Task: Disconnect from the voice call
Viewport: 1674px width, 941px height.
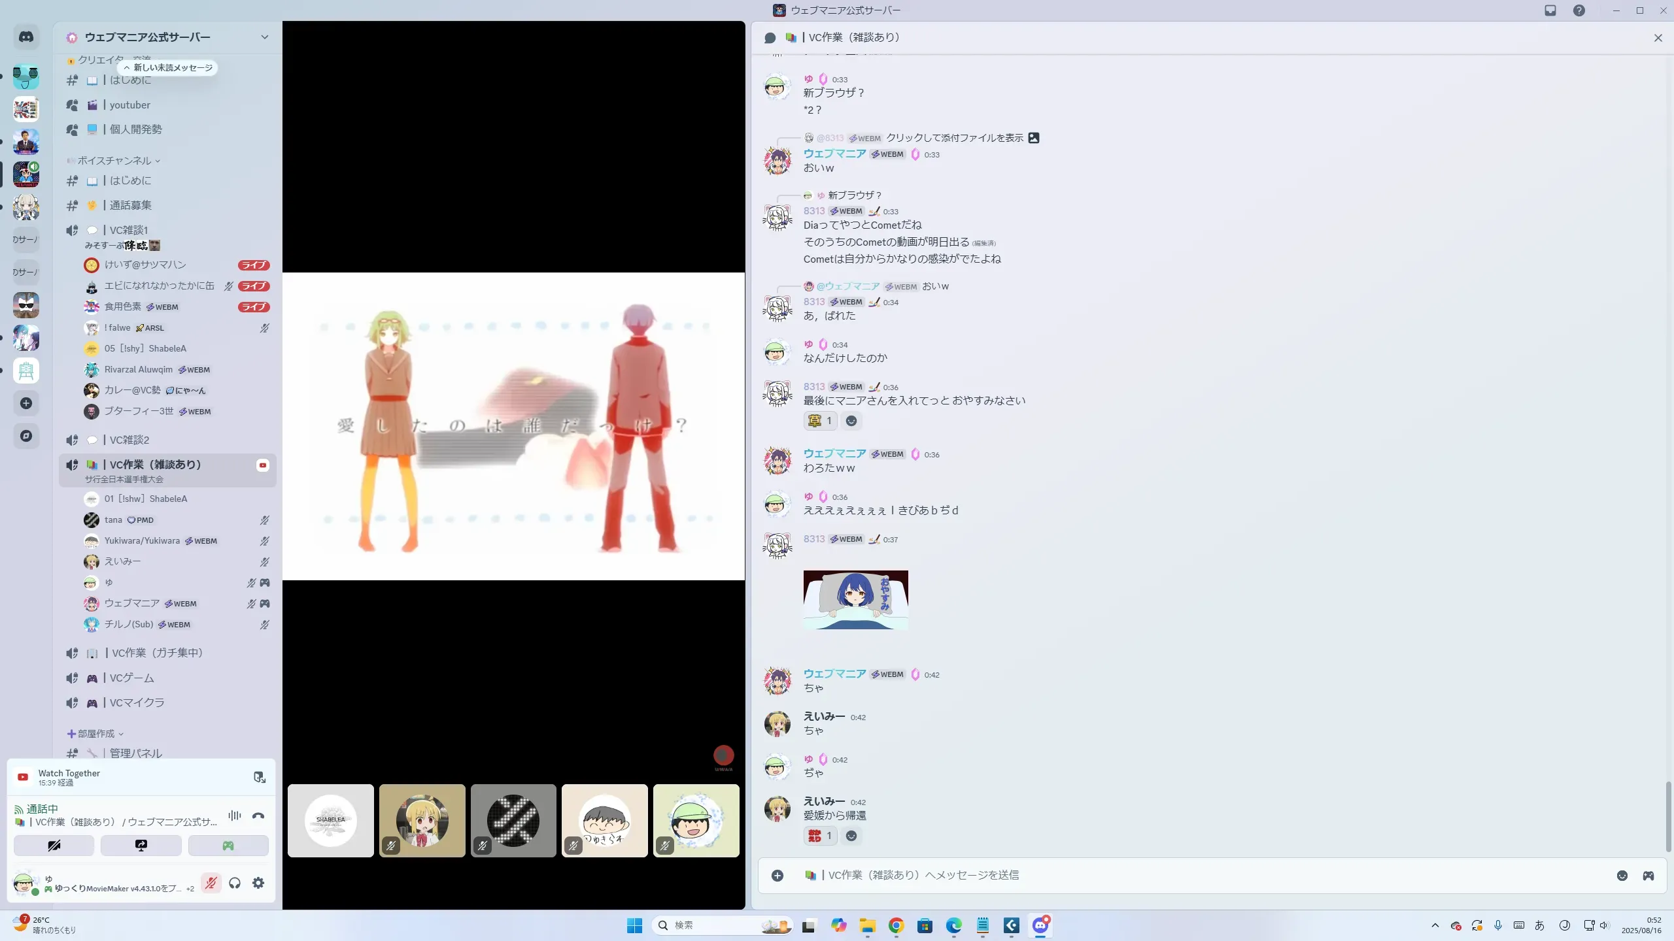Action: pyautogui.click(x=258, y=816)
